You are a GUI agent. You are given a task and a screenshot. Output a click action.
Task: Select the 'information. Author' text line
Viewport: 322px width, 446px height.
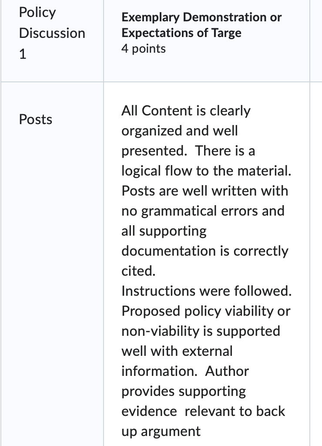185,371
